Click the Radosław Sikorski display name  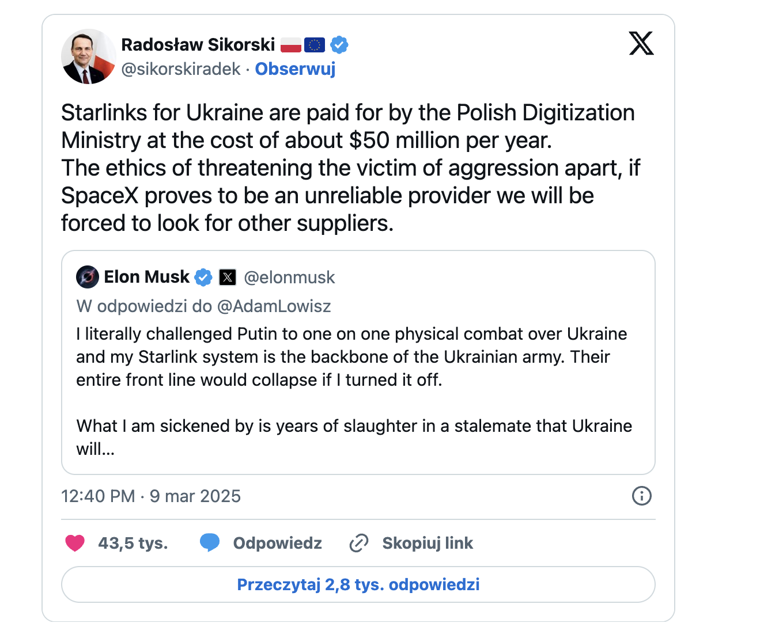tap(198, 45)
